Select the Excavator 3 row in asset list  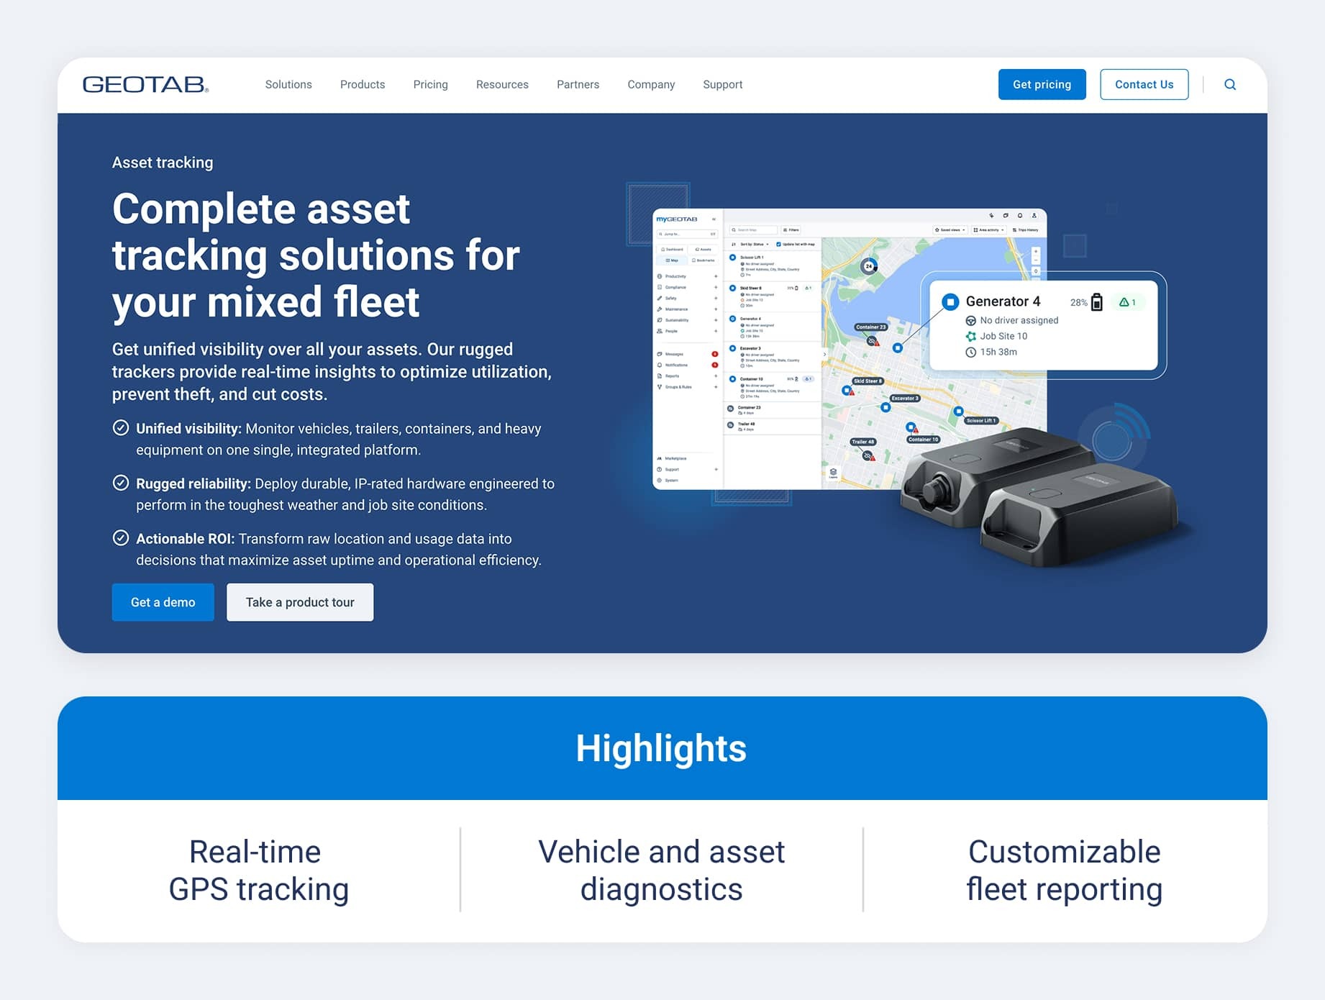pos(773,357)
